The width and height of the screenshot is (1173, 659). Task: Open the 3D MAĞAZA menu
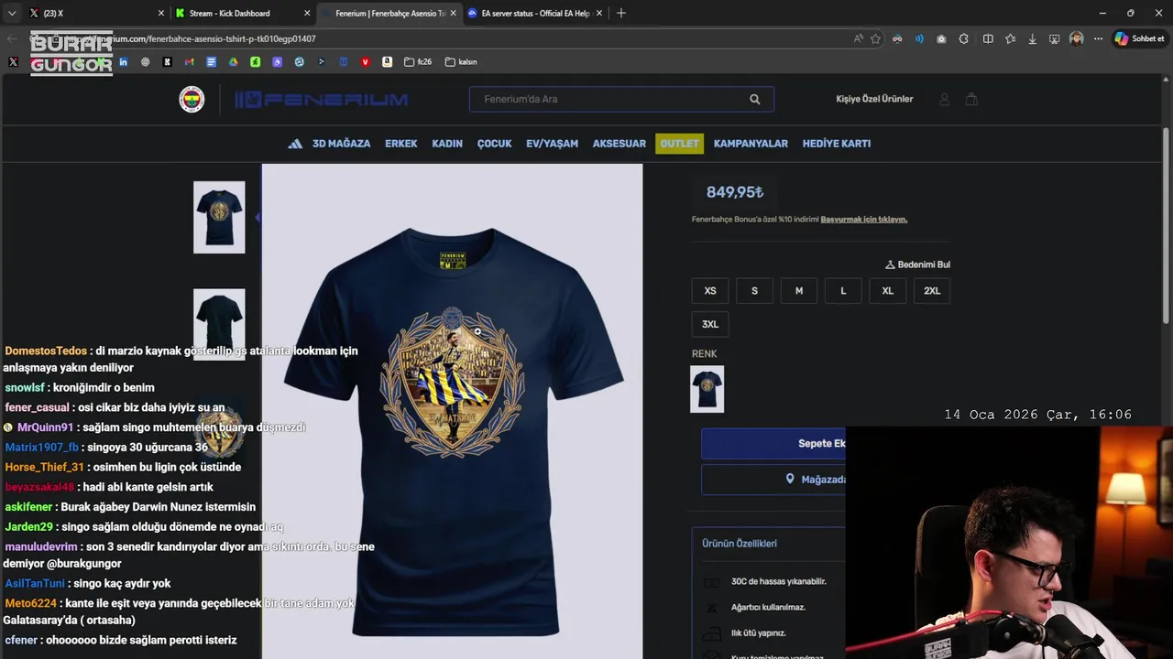[x=341, y=144]
